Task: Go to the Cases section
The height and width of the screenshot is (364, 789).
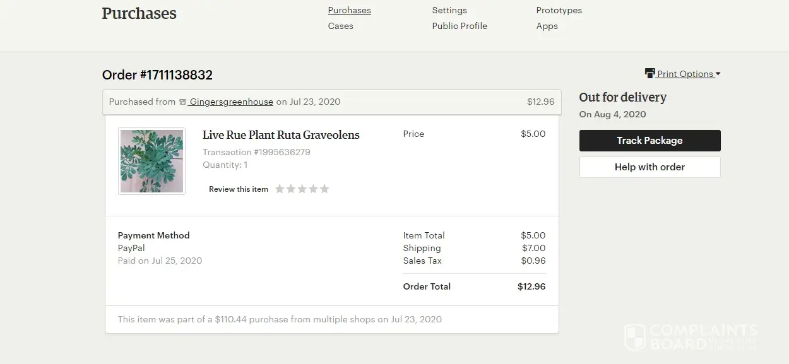Action: tap(340, 26)
